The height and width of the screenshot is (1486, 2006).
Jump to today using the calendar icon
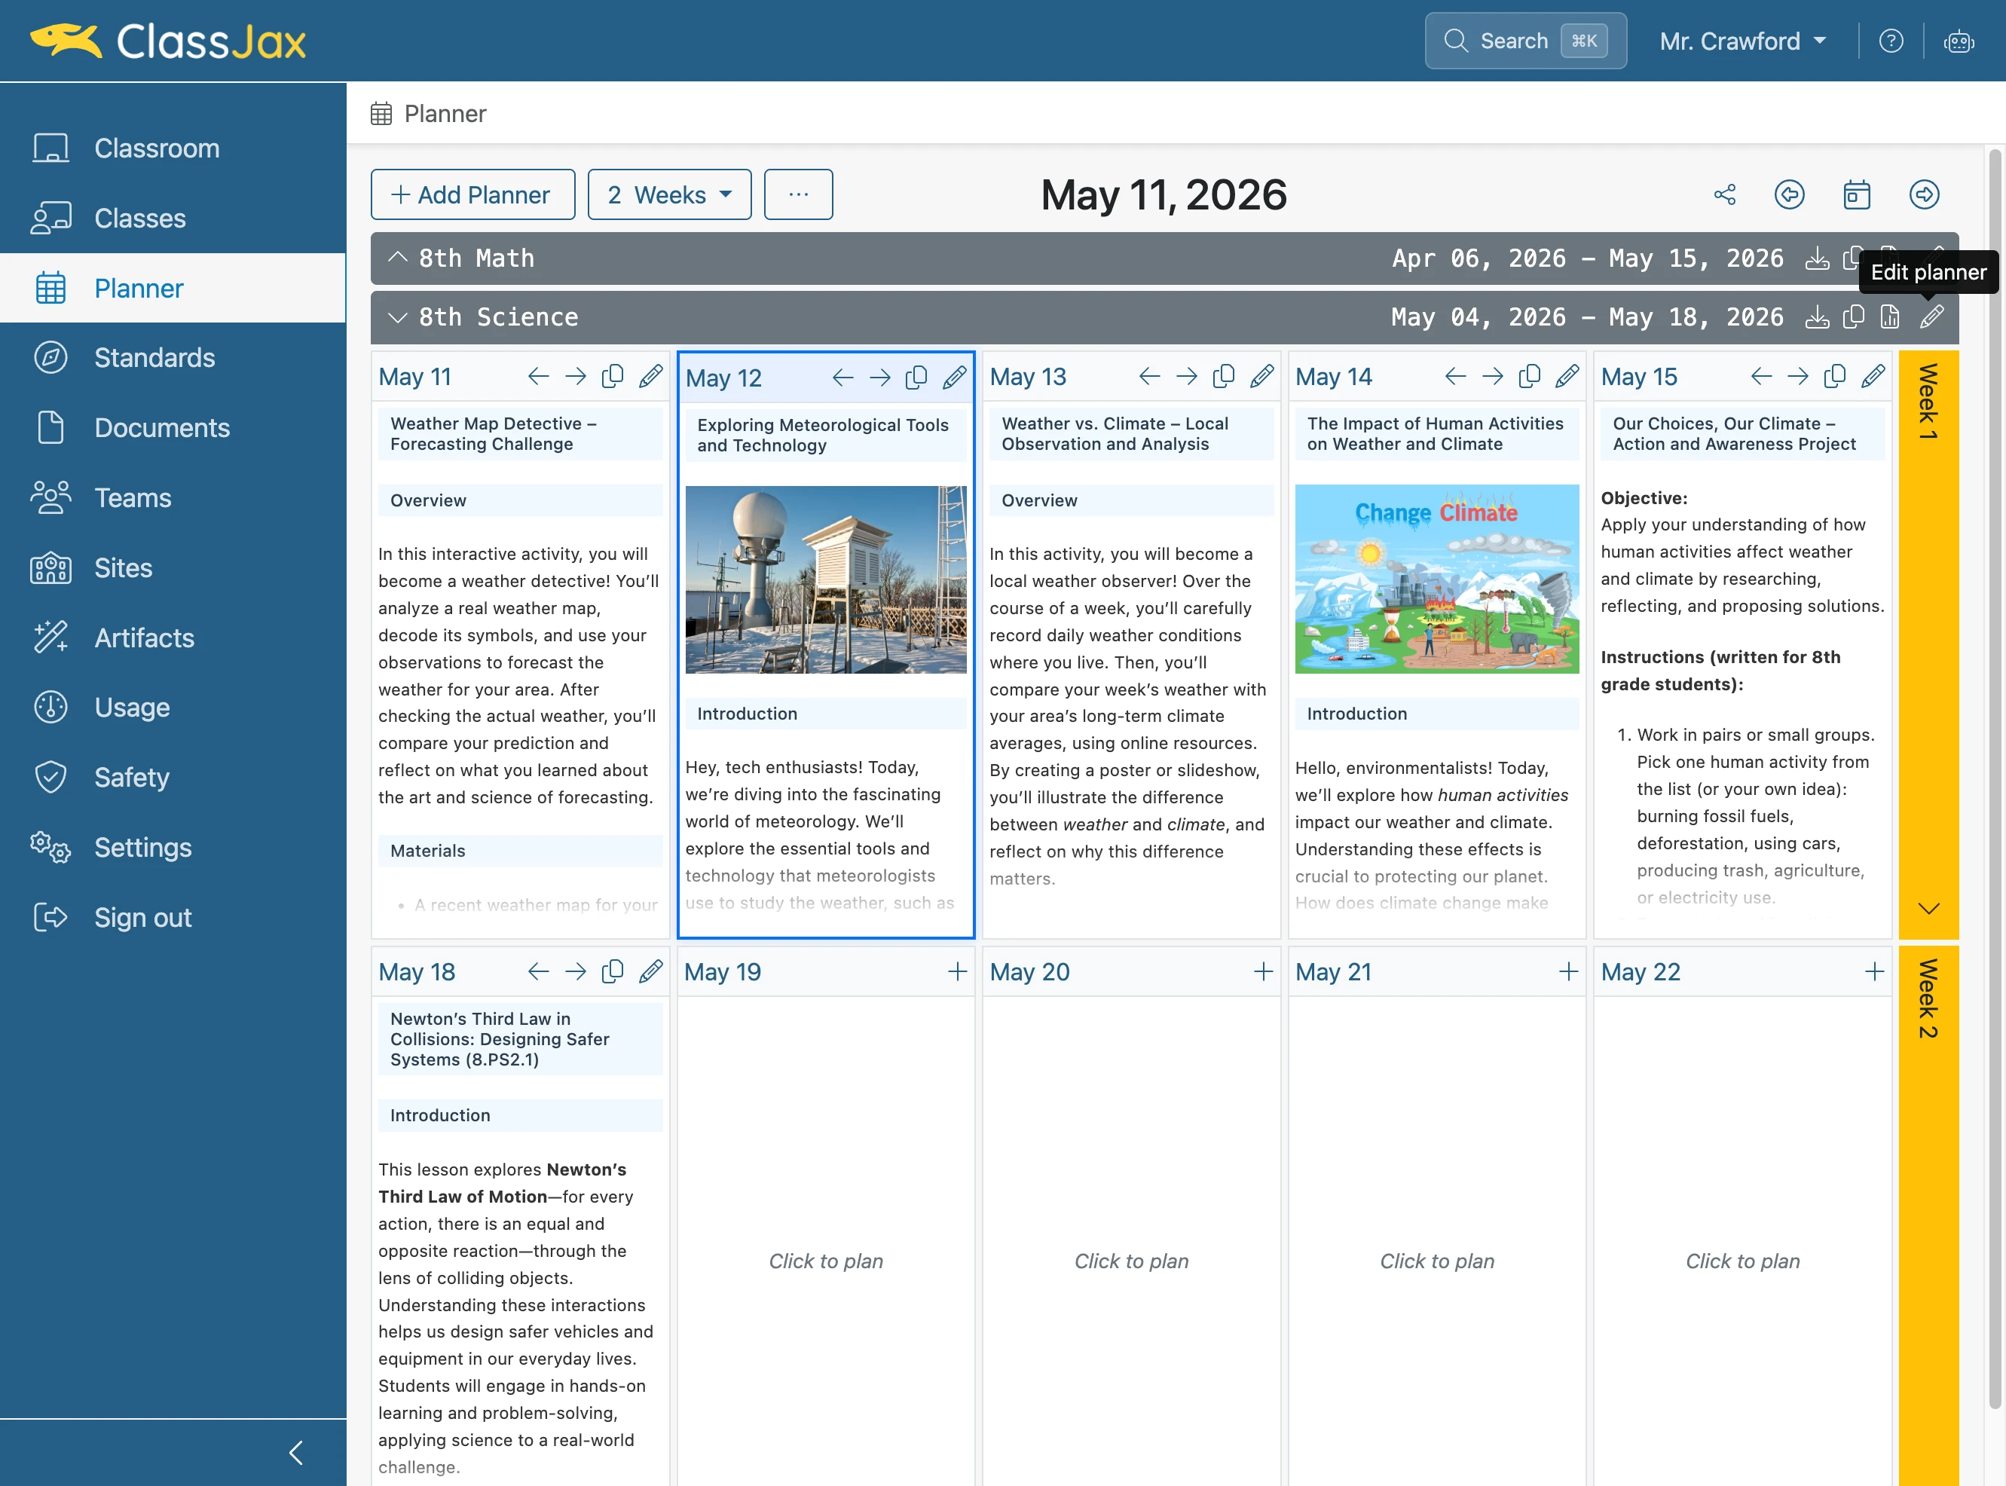pyautogui.click(x=1857, y=194)
